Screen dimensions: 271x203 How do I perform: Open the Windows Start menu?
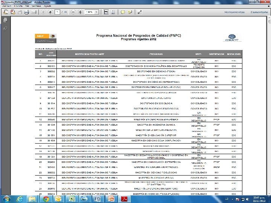pos(6,199)
